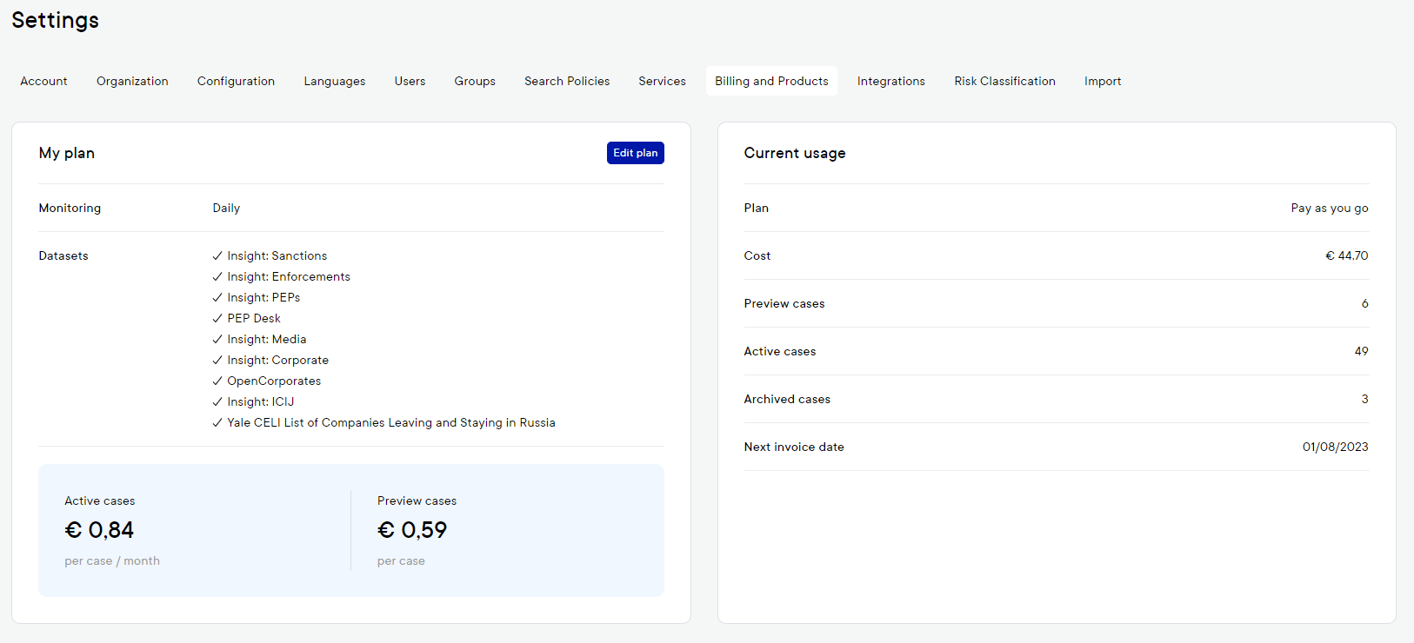Open the Services tab
The image size is (1414, 643).
click(662, 81)
